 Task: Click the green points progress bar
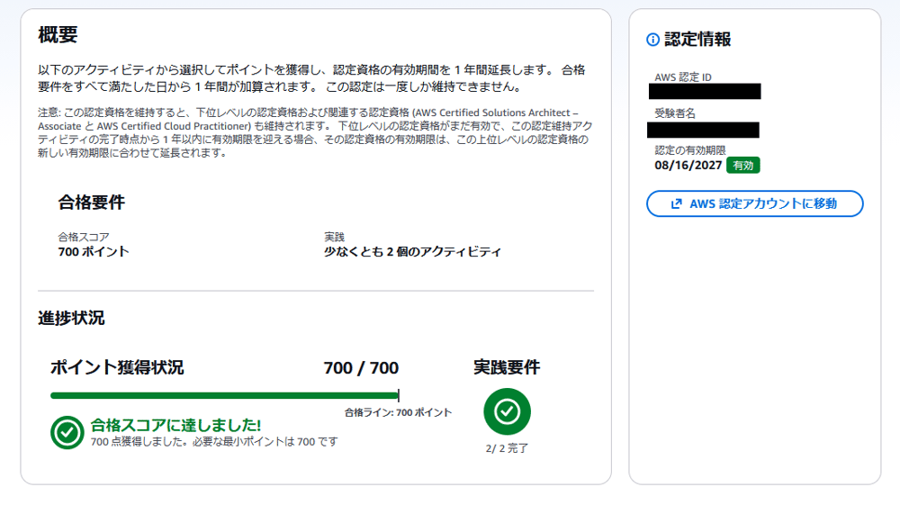click(224, 395)
